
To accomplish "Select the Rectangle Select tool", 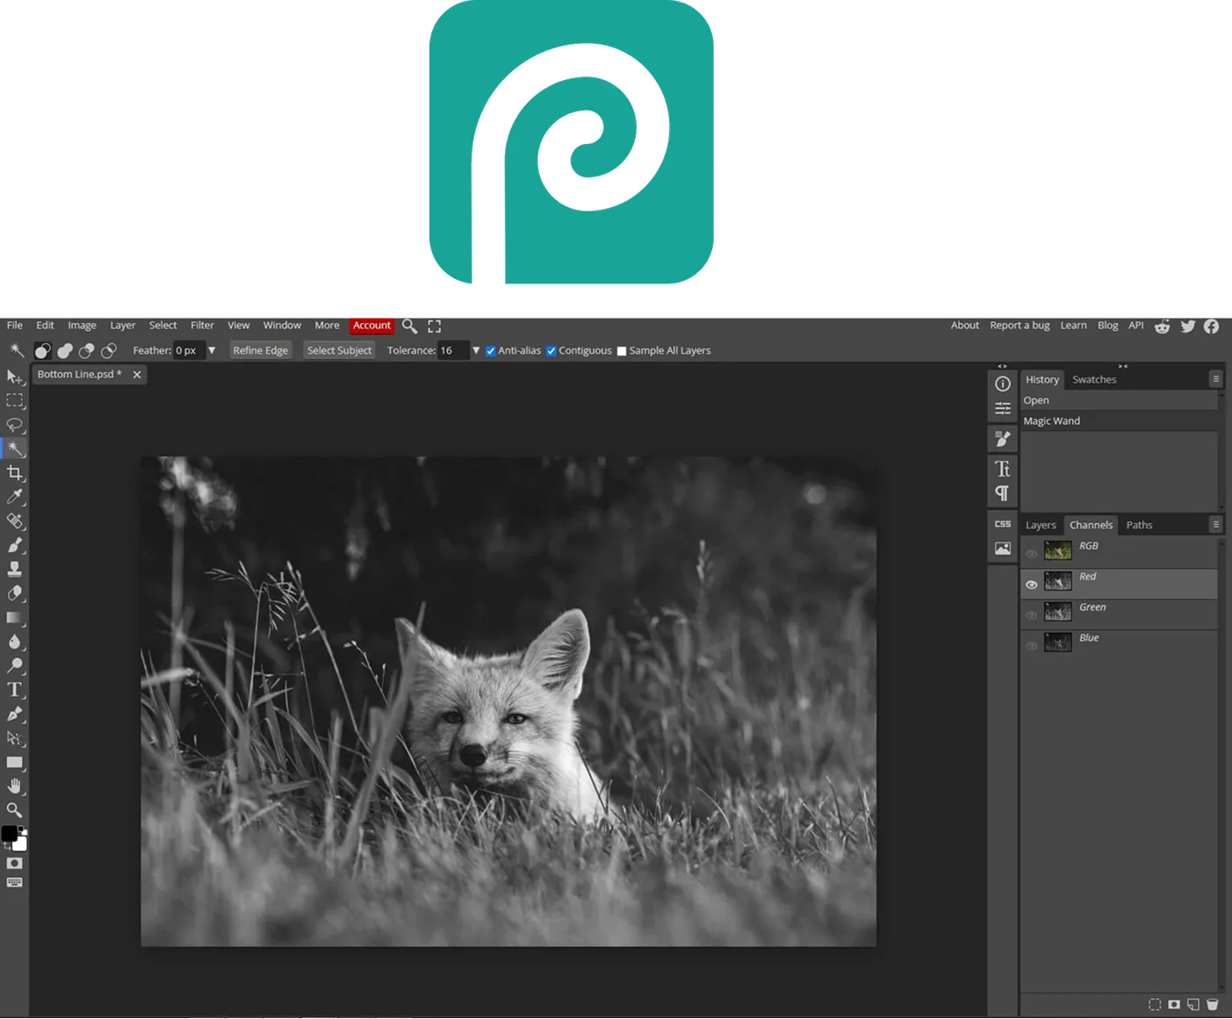I will pyautogui.click(x=15, y=400).
